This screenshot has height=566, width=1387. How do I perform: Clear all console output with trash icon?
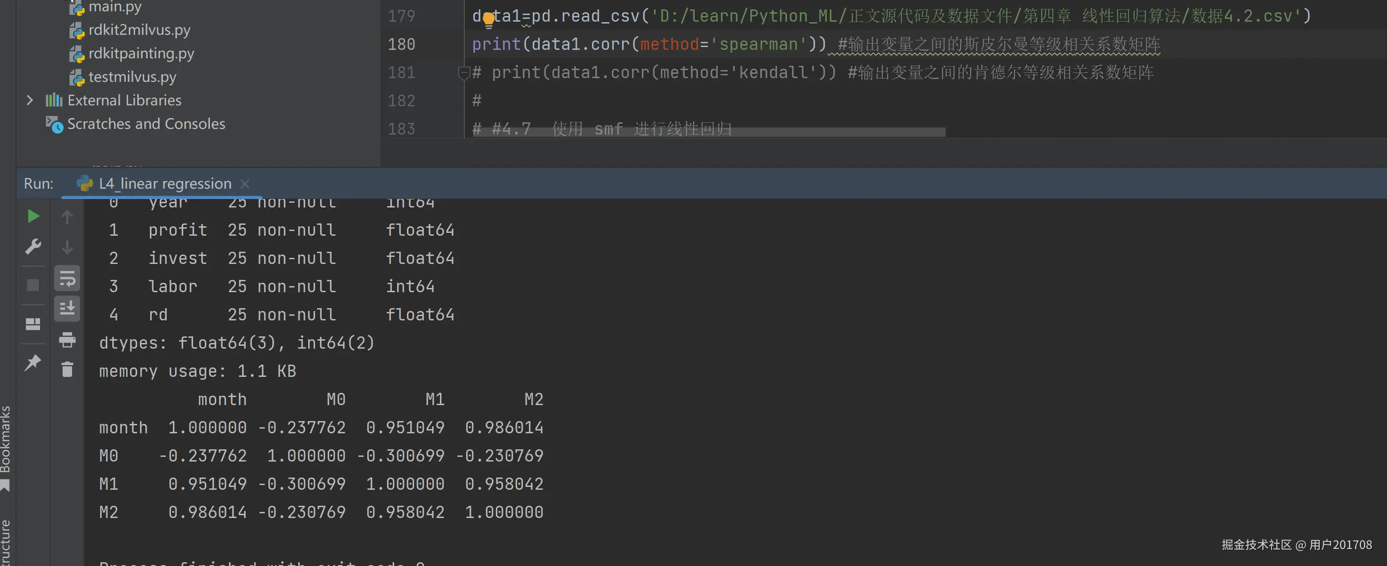click(x=67, y=370)
